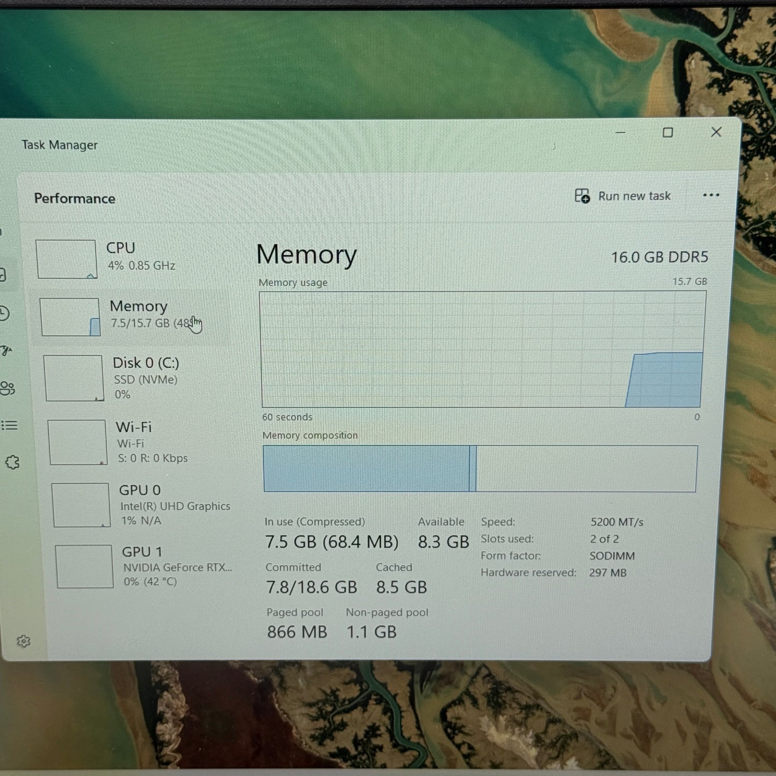
Task: Click the CPU mini graph thumbnail
Action: click(66, 259)
